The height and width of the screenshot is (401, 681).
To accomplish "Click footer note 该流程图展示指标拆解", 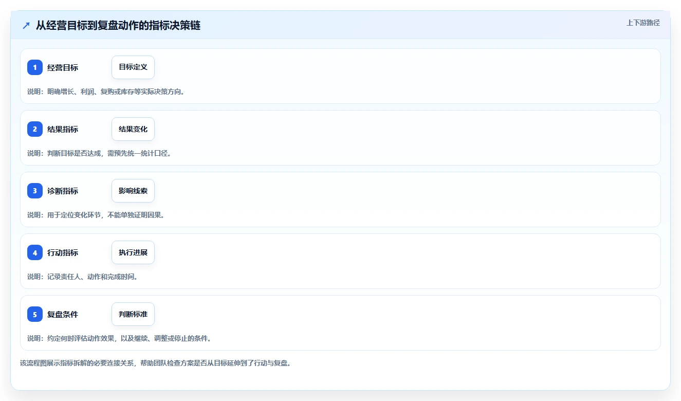I will 156,363.
